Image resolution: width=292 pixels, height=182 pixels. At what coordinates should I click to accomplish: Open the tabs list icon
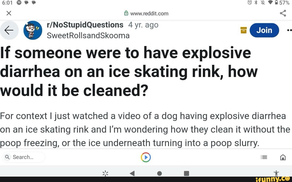(x=264, y=157)
